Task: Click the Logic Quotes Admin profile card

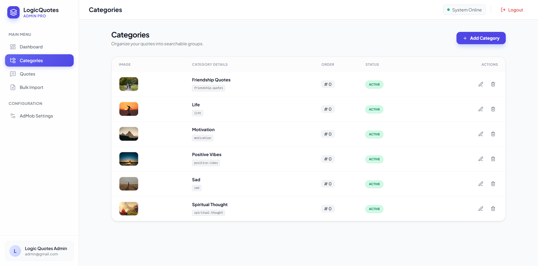Action: click(x=39, y=251)
